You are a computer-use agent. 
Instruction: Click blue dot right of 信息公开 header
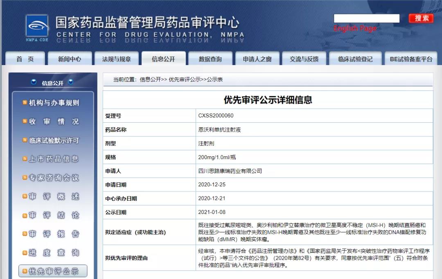tap(71, 82)
